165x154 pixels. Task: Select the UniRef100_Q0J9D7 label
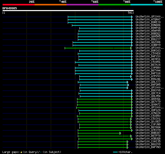tap(148, 122)
